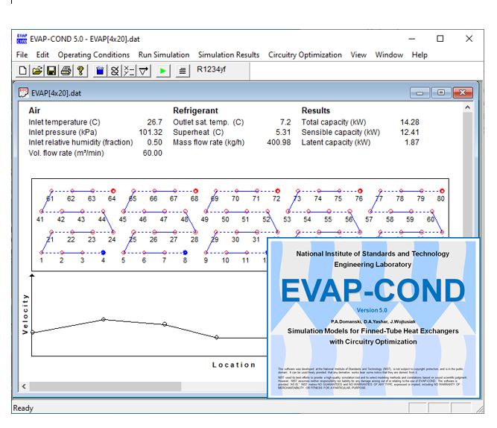Open the Operating Conditions menu
497x428 pixels.
pos(94,54)
